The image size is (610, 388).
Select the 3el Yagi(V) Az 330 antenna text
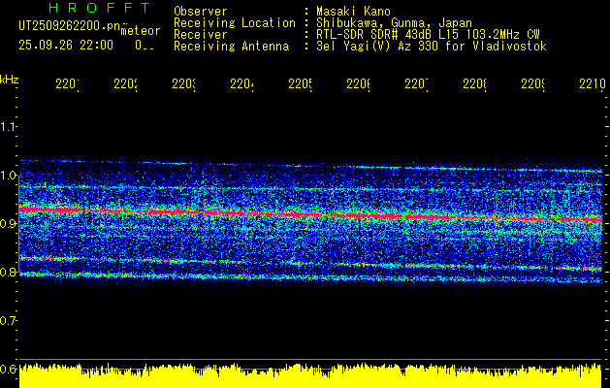click(432, 47)
